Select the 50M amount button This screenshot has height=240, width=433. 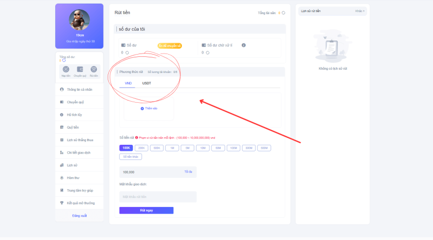coord(218,148)
